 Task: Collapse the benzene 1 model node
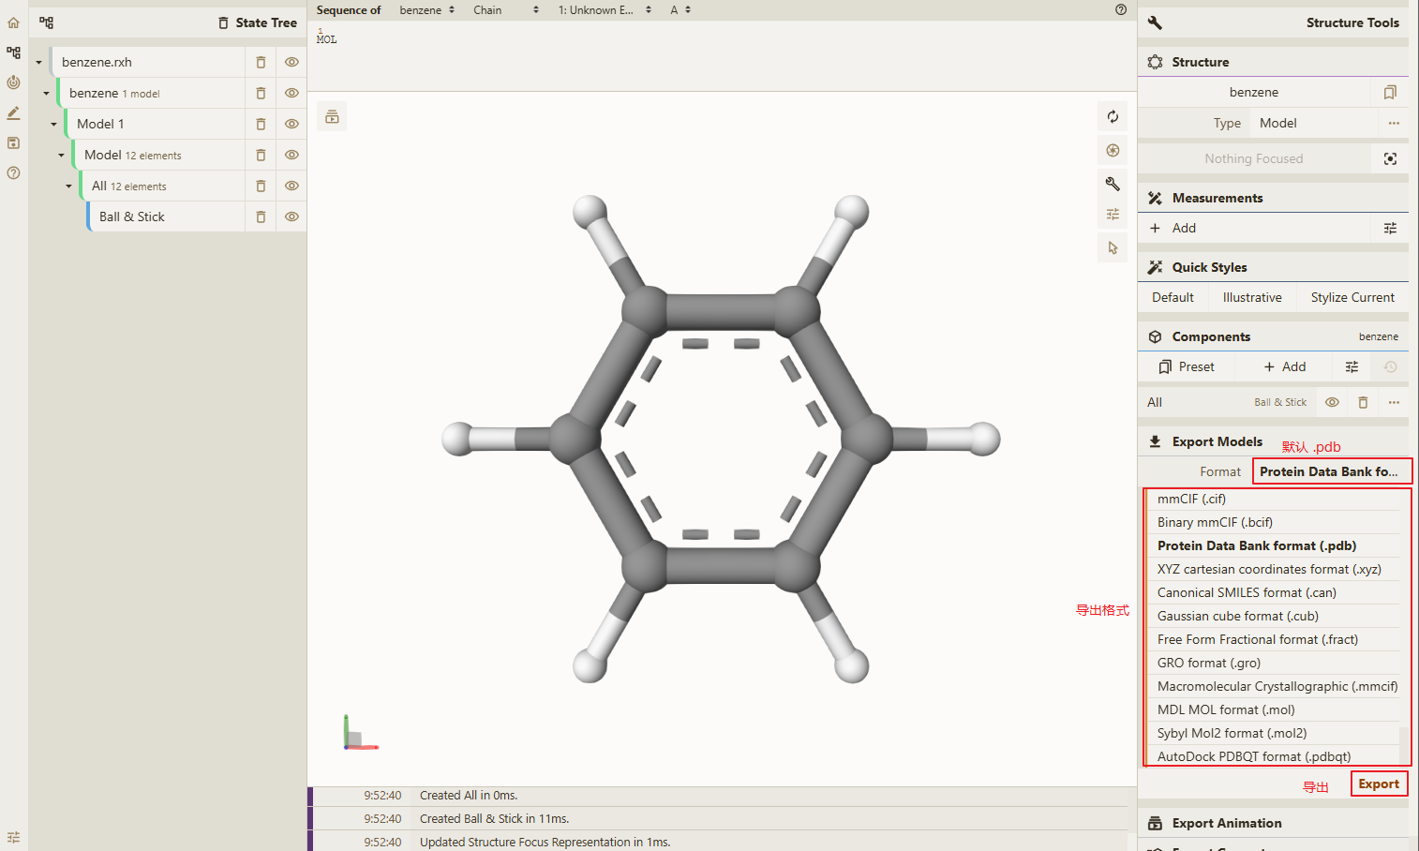click(46, 94)
